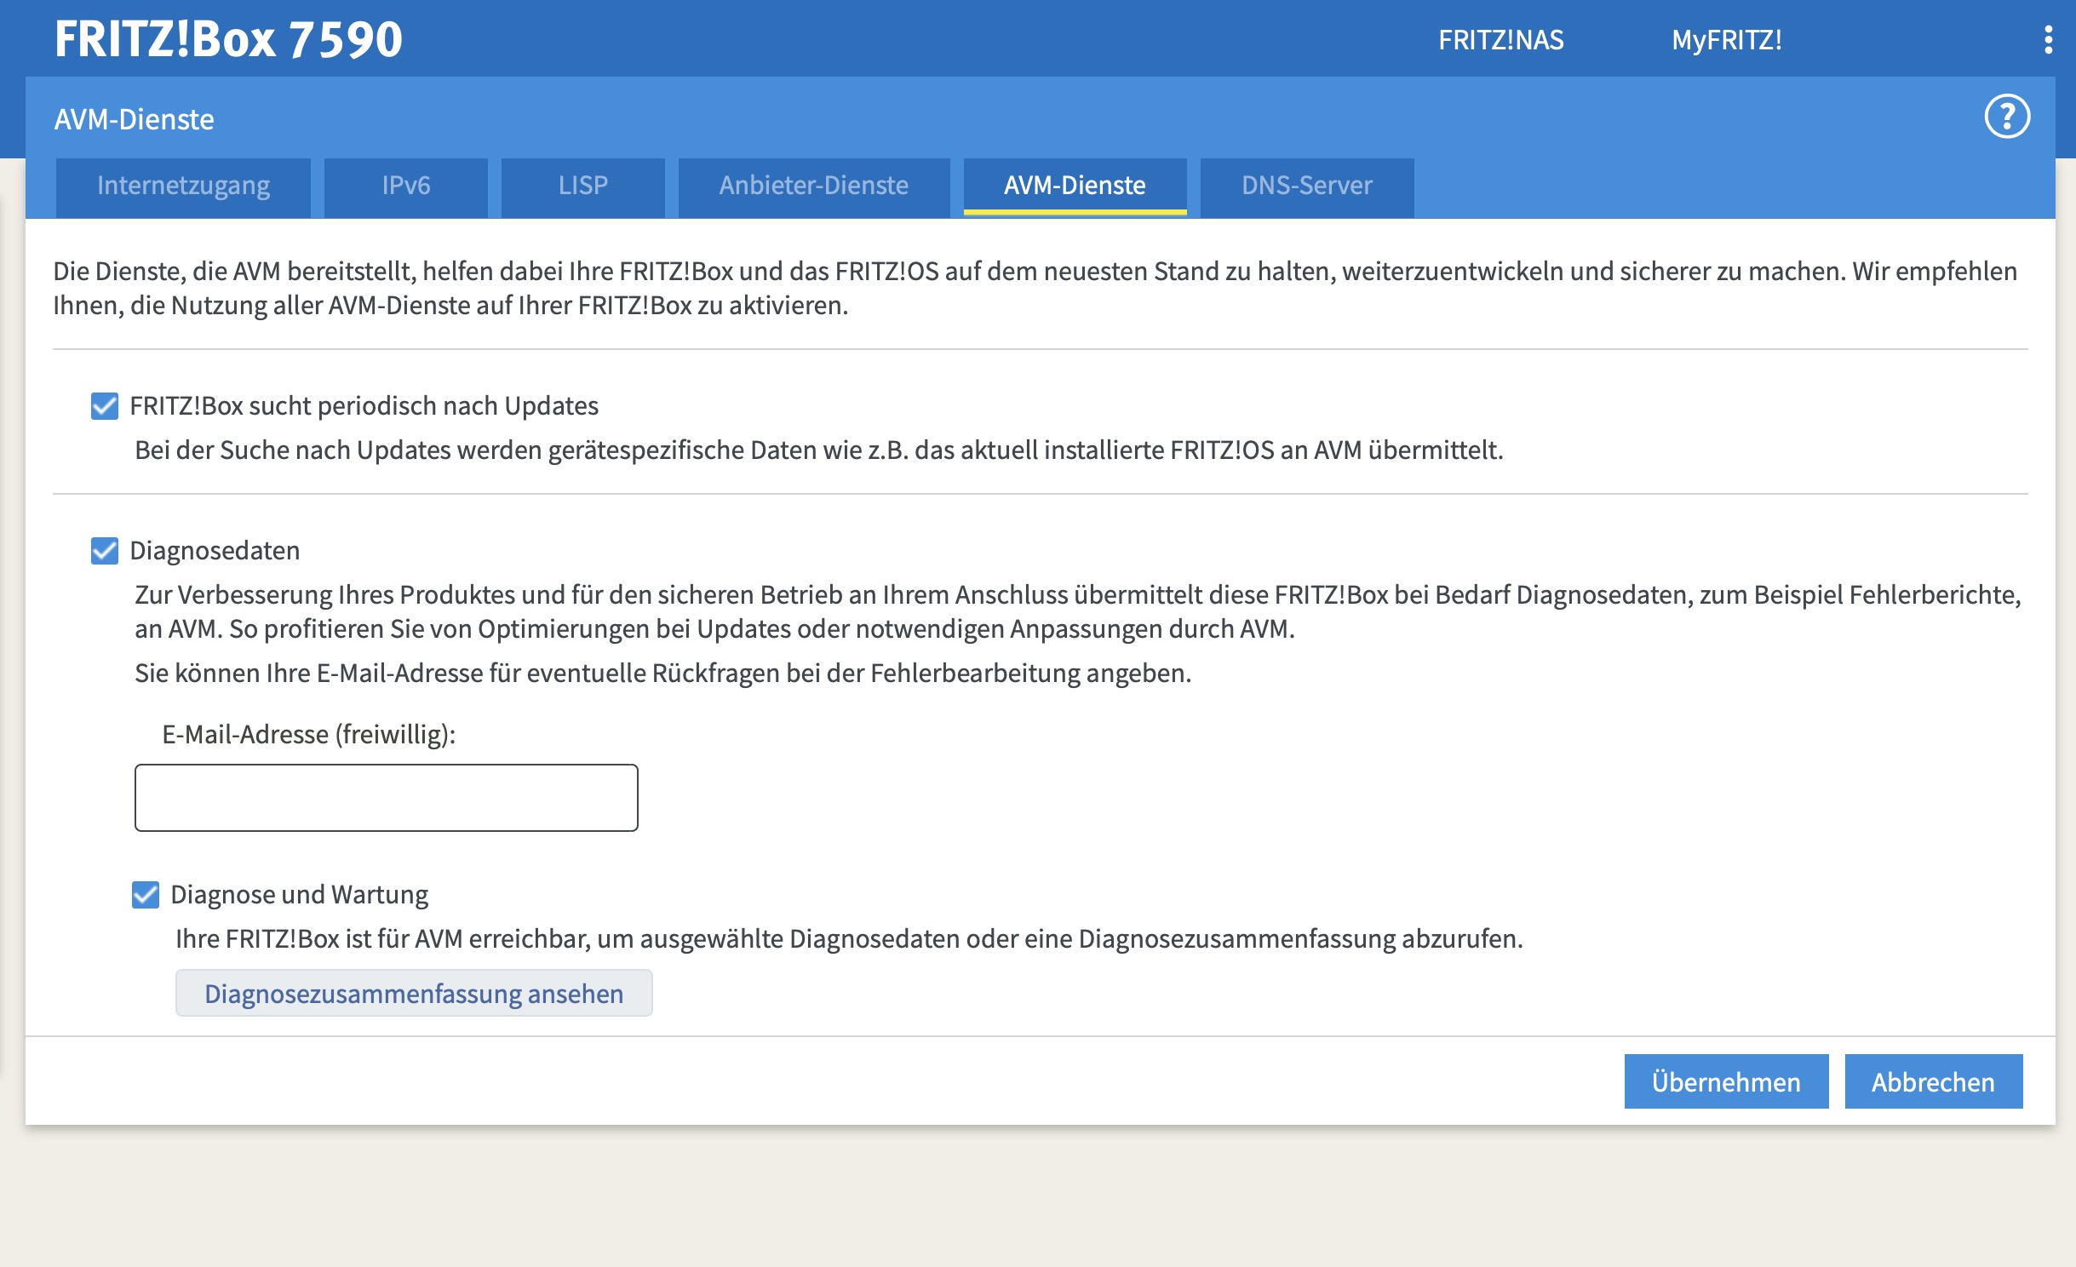Open MyFRITZ! from the header
The width and height of the screenshot is (2076, 1267).
point(1727,40)
